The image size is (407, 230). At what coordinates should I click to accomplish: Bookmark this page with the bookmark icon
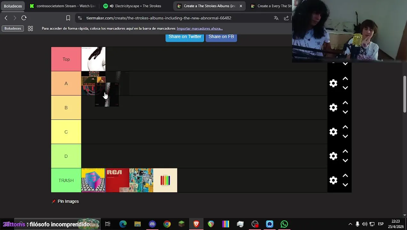coord(68,18)
